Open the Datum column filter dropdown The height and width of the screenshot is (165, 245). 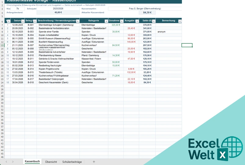point(23,21)
